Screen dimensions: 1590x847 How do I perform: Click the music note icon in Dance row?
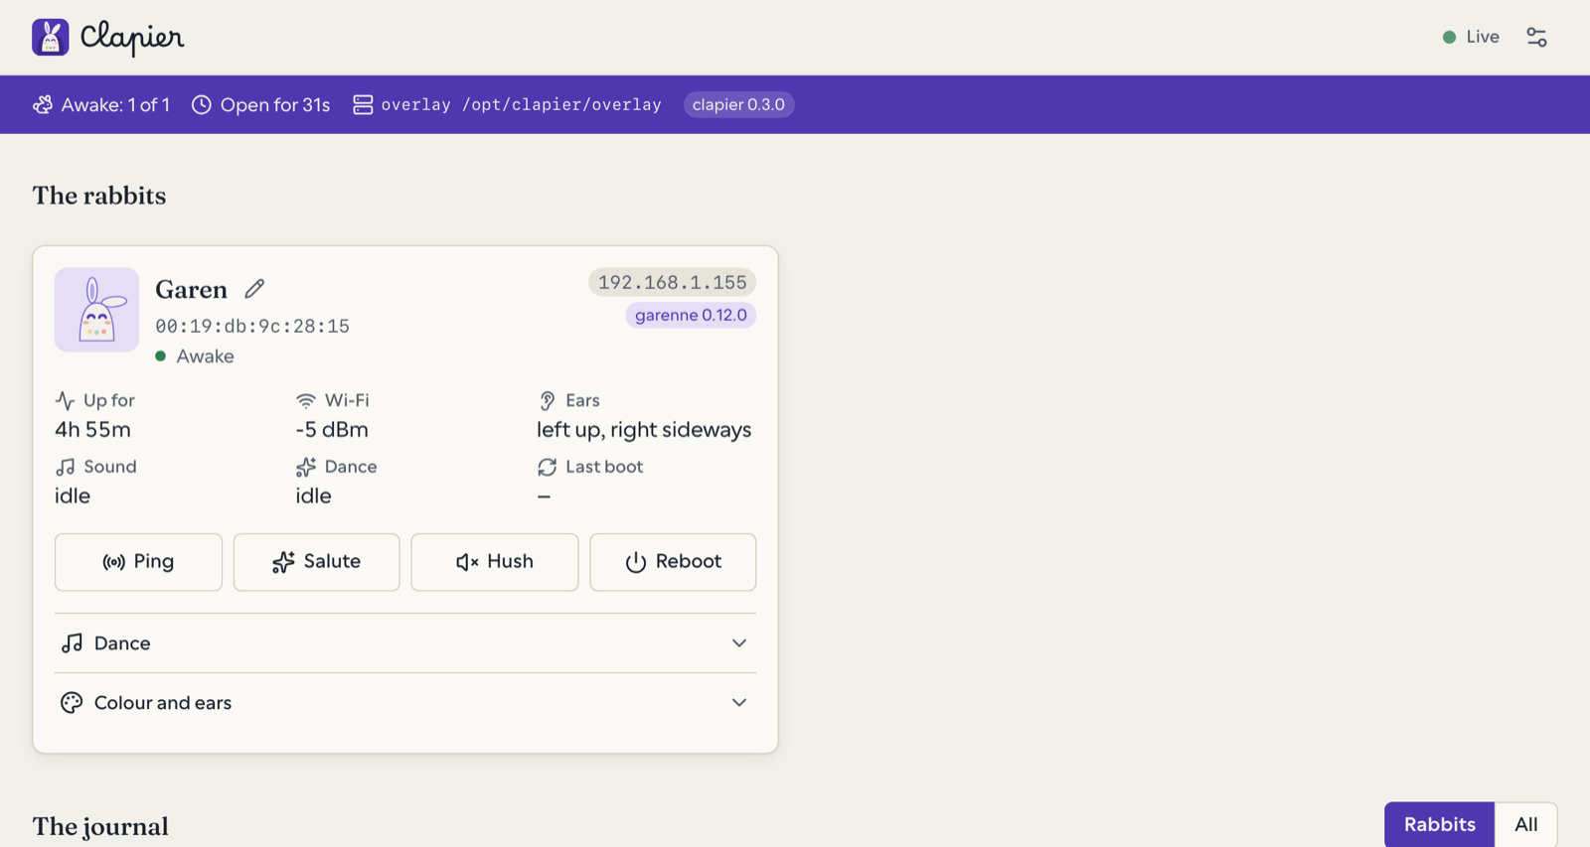click(72, 643)
